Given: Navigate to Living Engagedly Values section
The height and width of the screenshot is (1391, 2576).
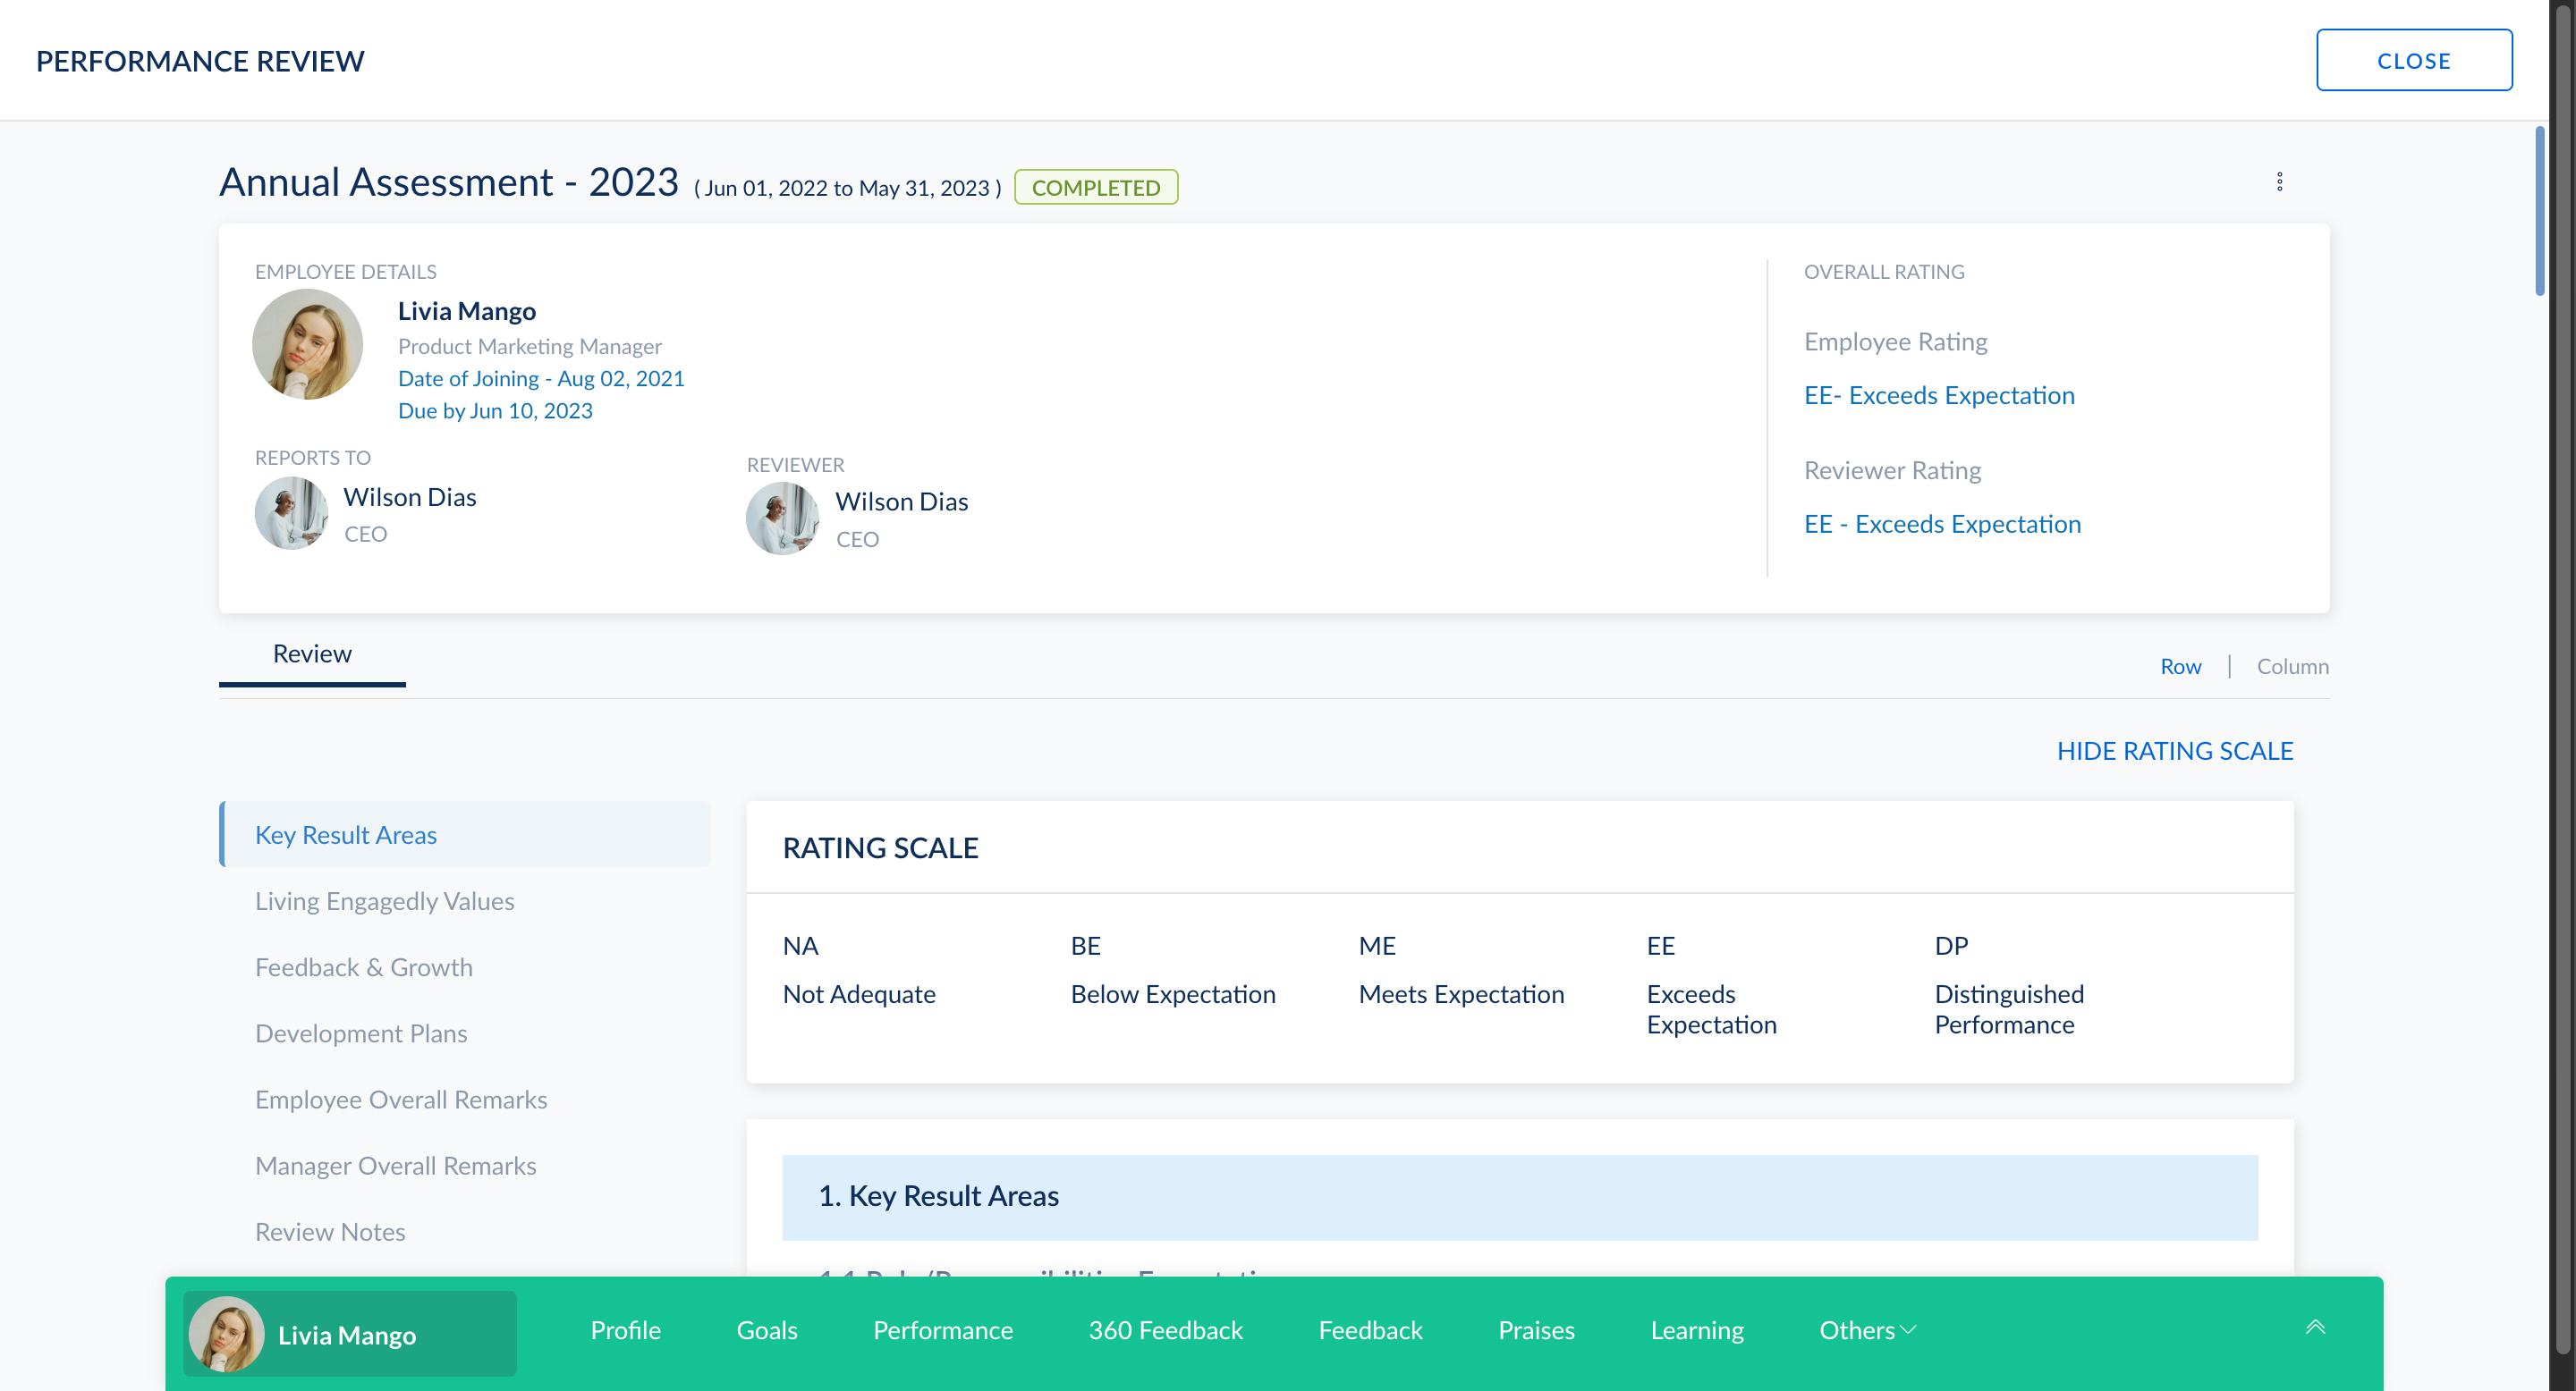Looking at the screenshot, I should (x=384, y=899).
